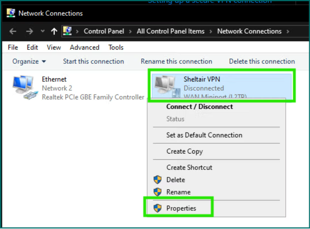Click the address bar Control Panel icon
The height and width of the screenshot is (229, 310).
click(x=68, y=32)
